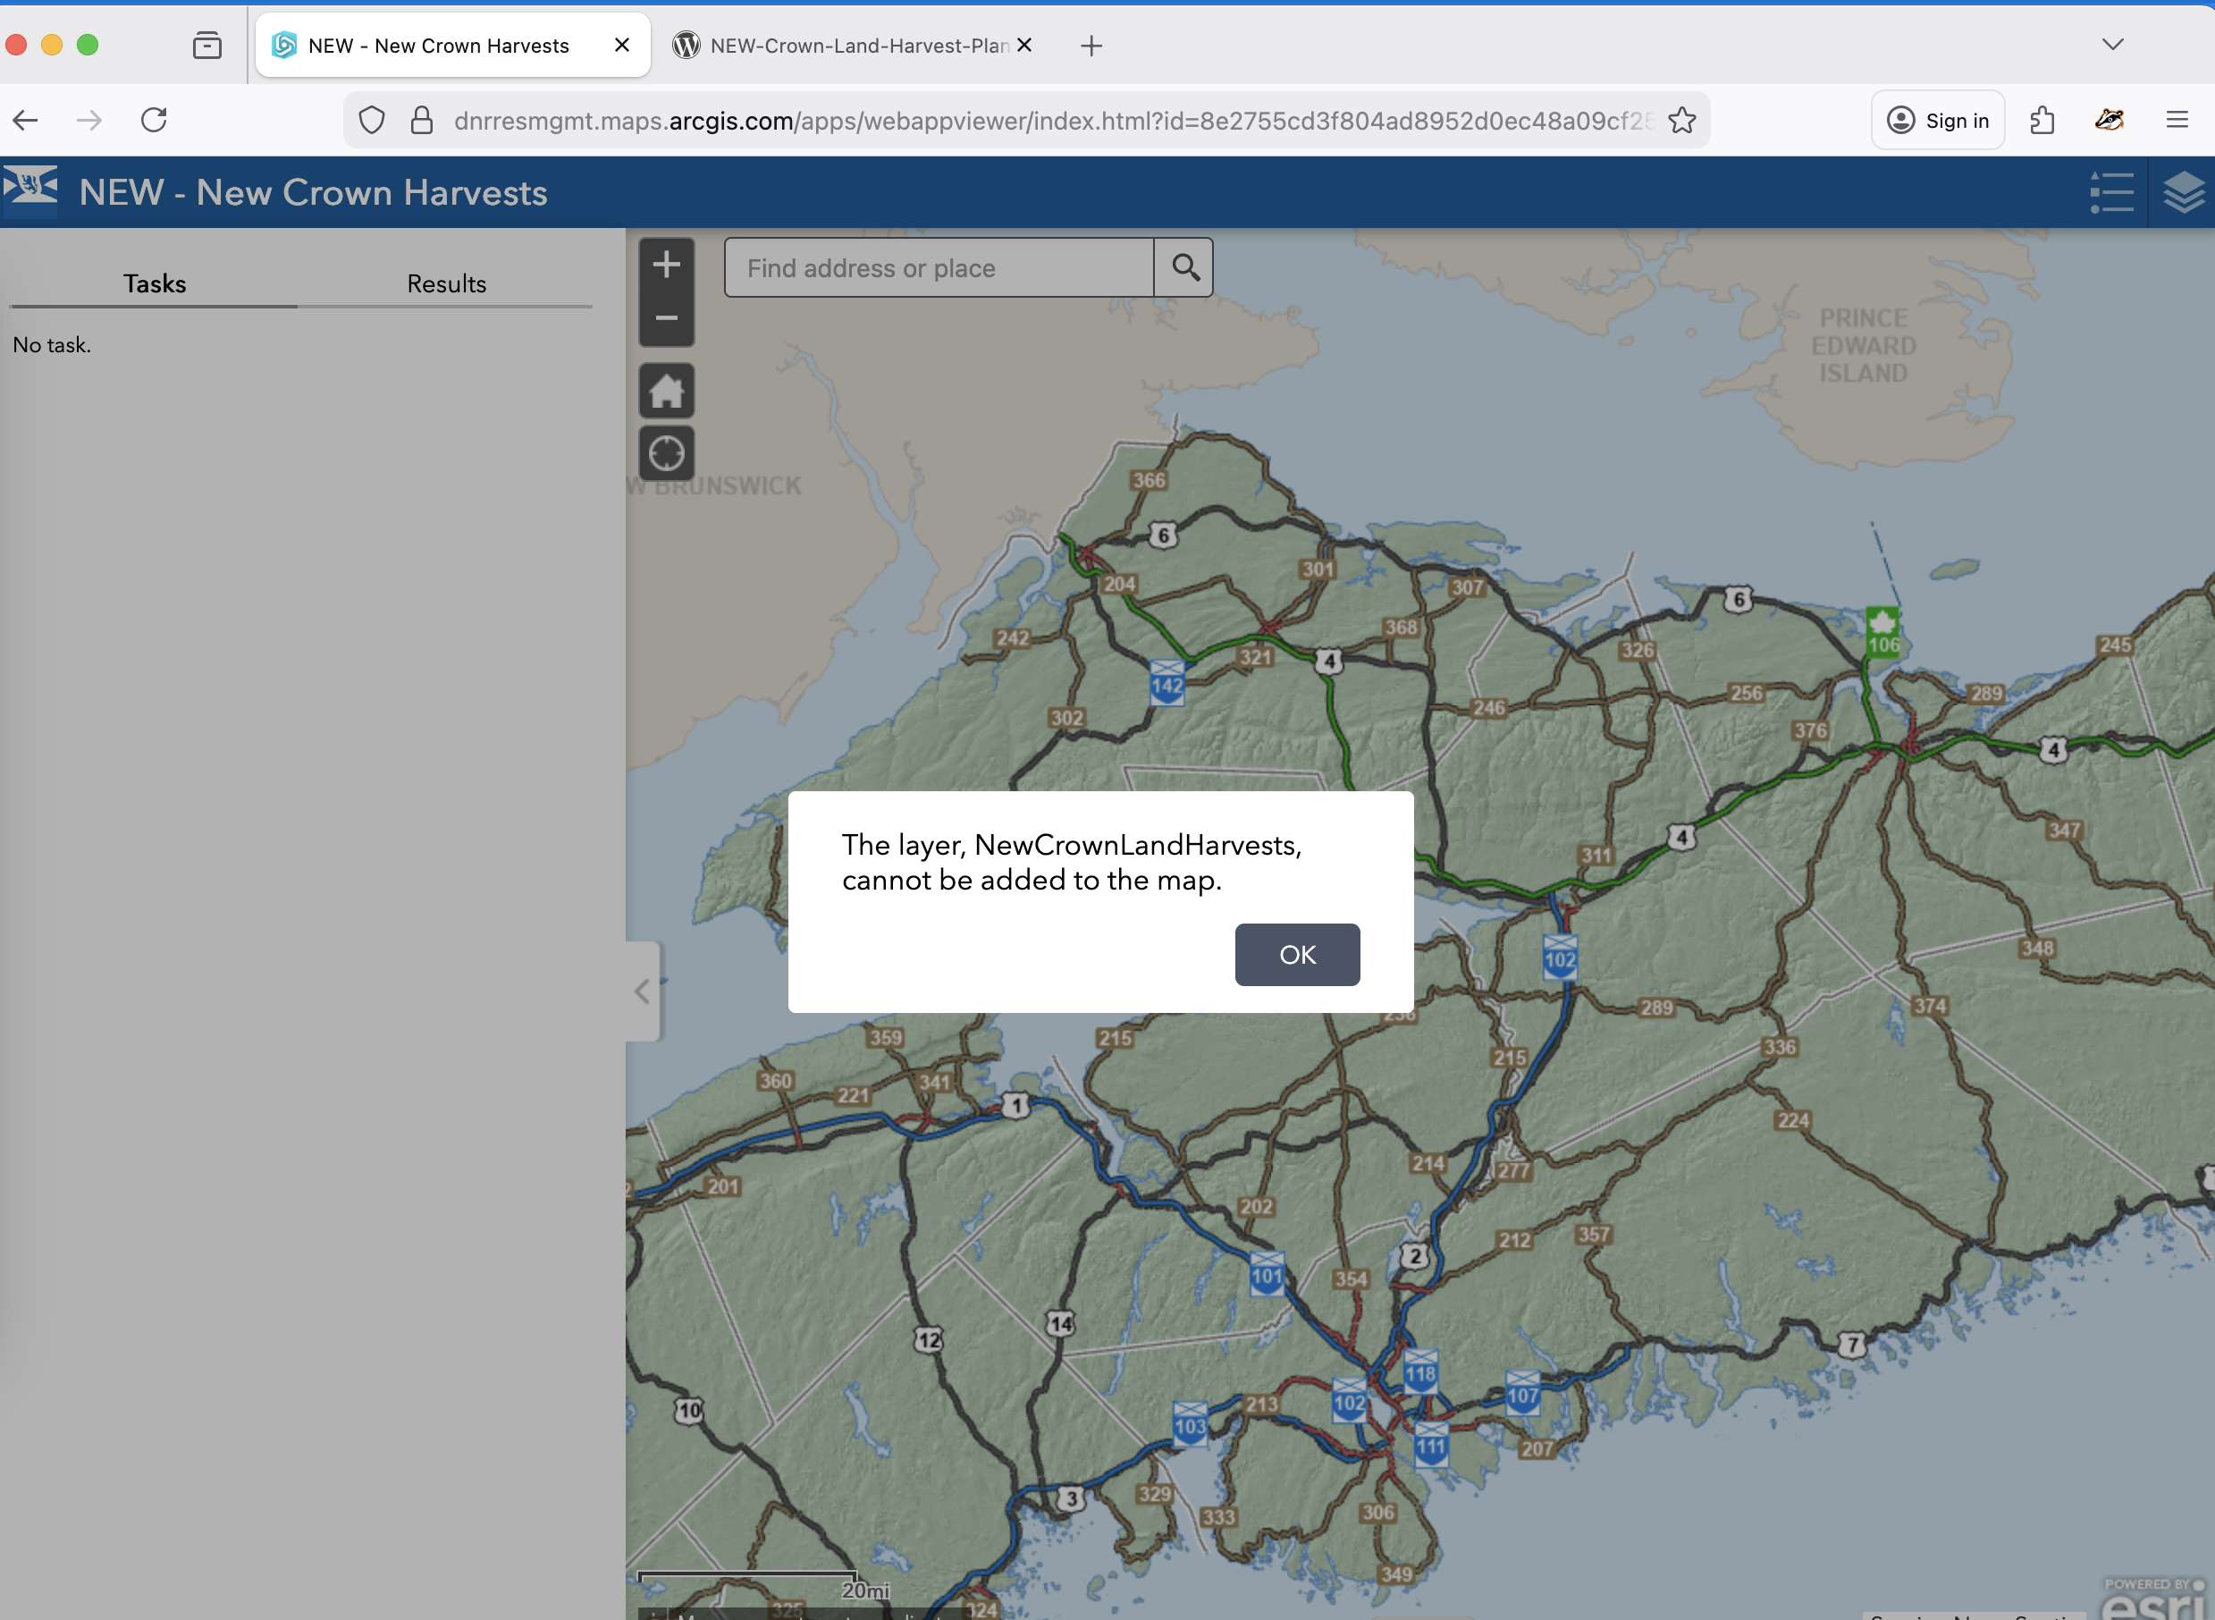The height and width of the screenshot is (1620, 2215).
Task: Click the search magnifier icon
Action: click(1184, 267)
